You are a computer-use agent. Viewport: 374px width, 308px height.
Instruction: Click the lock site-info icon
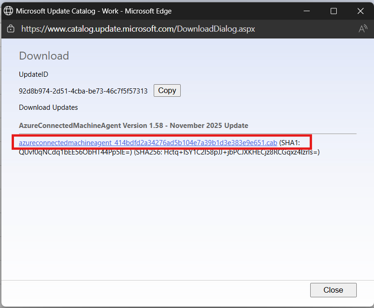pos(11,29)
